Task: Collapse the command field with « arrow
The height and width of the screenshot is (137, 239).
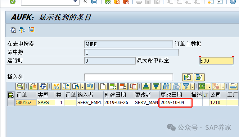Action: [x=85, y=1]
